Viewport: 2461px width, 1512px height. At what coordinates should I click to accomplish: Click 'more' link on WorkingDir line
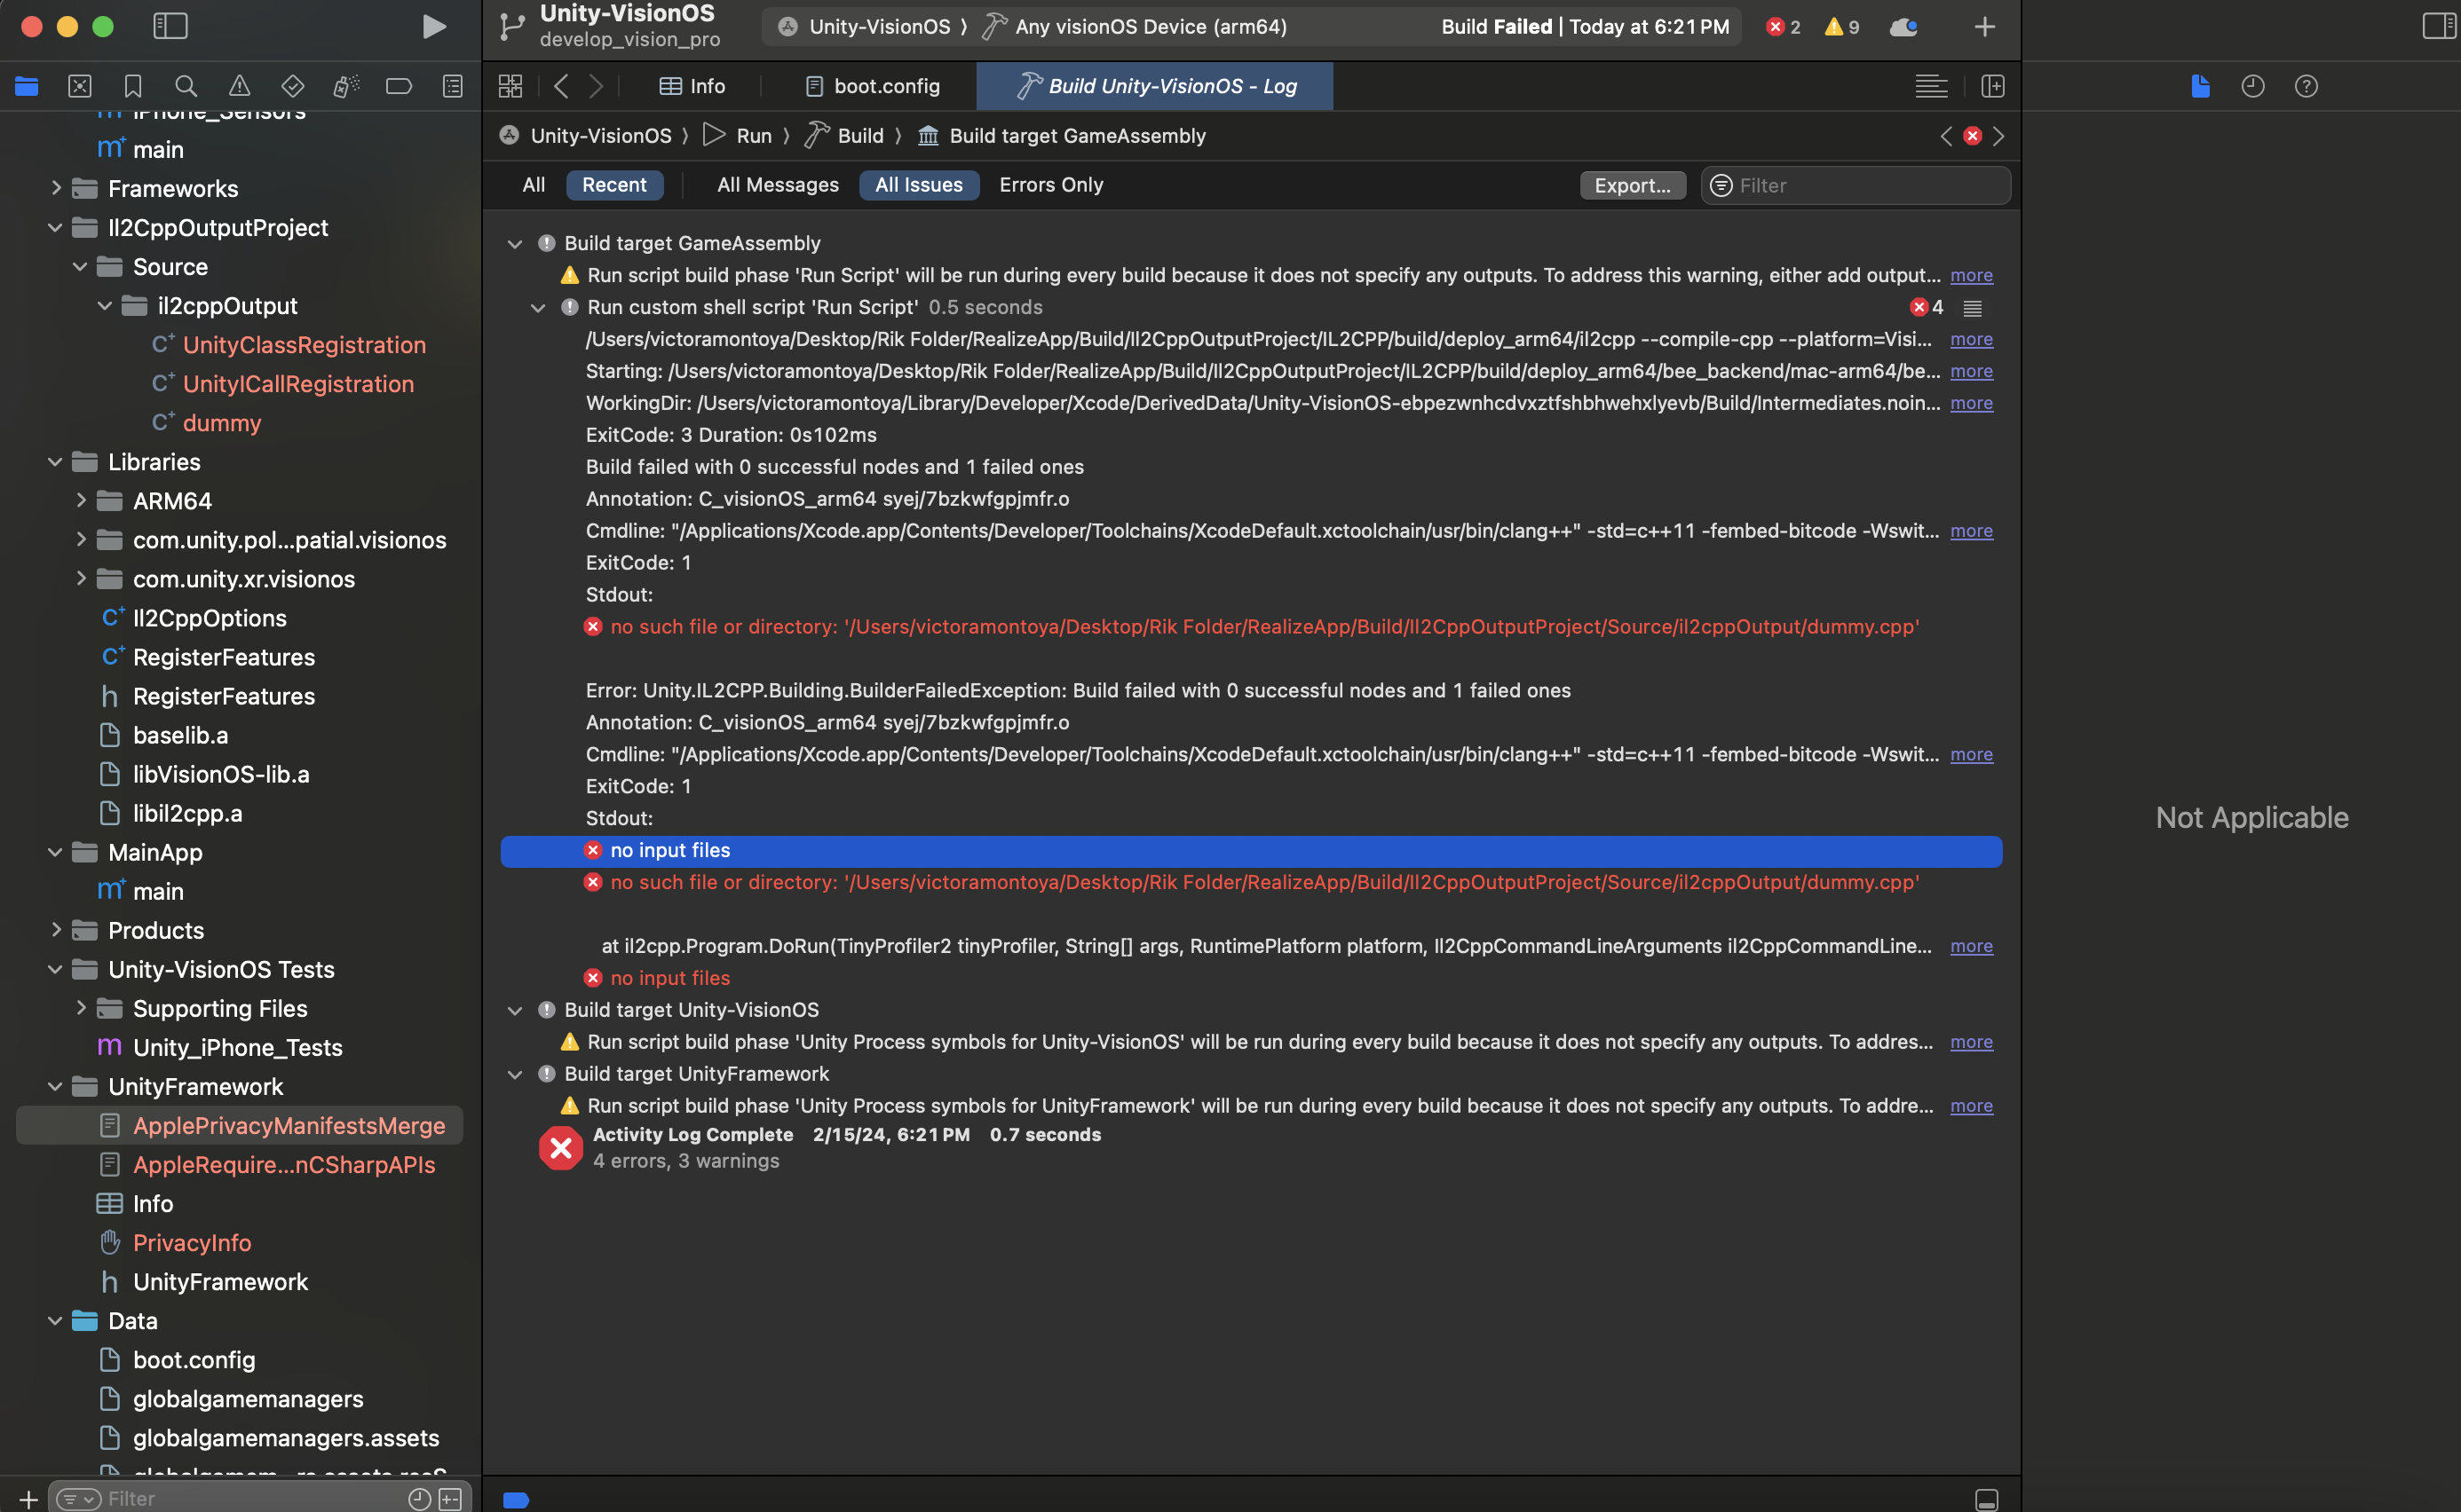tap(1971, 404)
